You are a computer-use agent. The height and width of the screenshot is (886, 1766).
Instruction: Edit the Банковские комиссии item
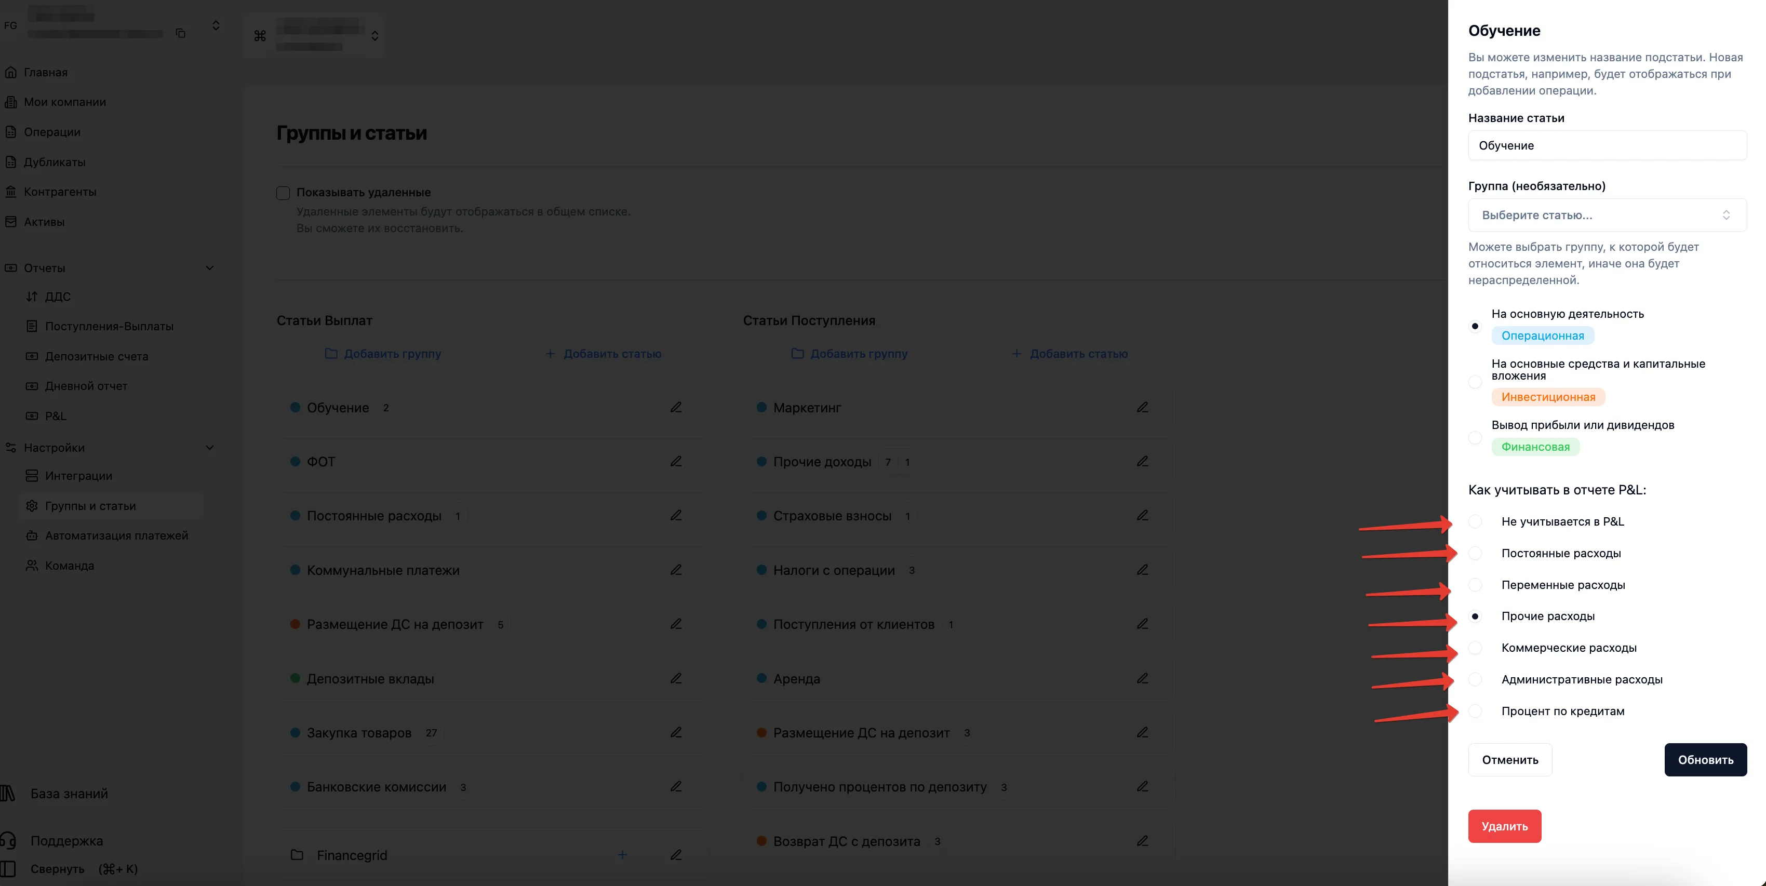coord(676,787)
